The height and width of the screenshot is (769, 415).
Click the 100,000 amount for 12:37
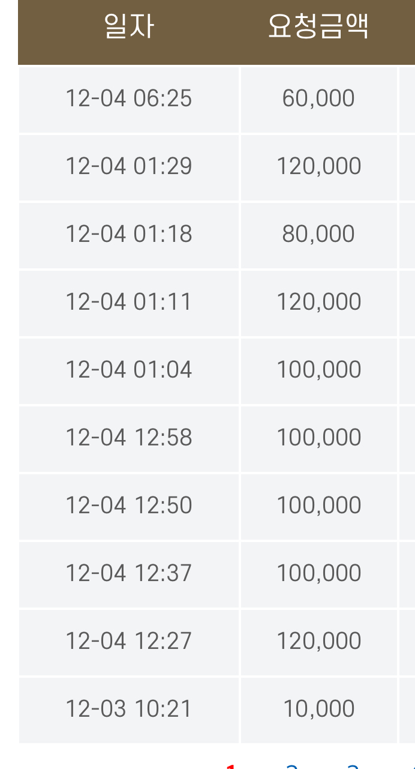tap(318, 573)
